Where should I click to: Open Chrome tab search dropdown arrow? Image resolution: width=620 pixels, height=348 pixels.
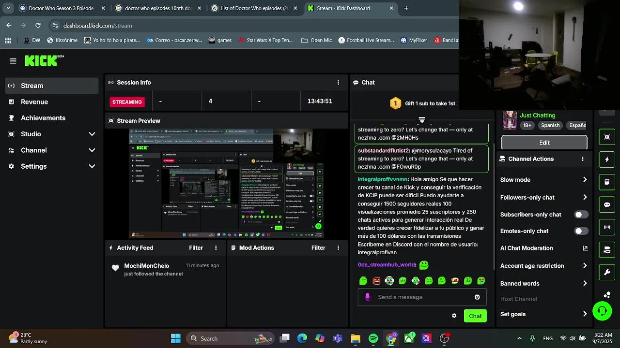coord(8,8)
